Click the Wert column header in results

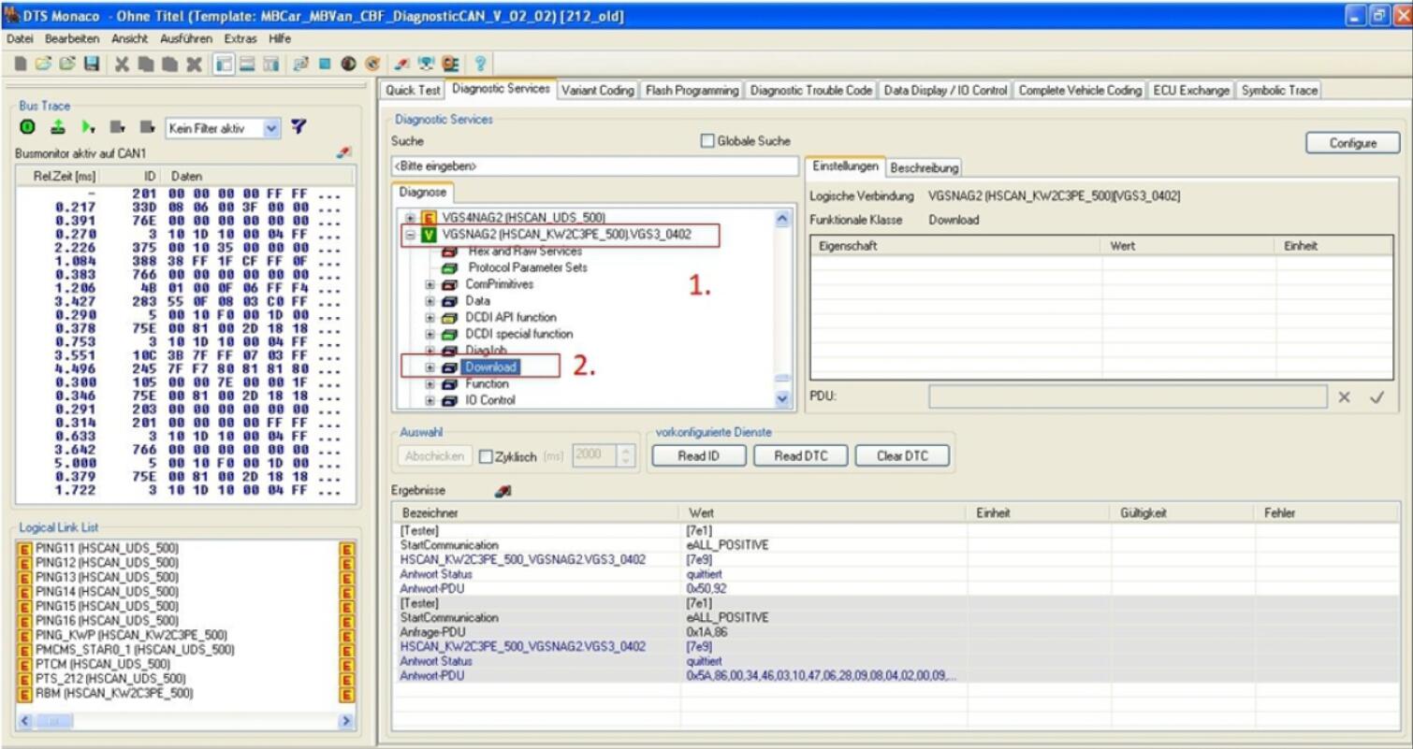pos(823,513)
